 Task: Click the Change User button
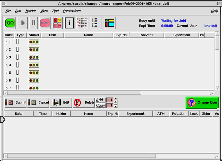tap(202, 103)
